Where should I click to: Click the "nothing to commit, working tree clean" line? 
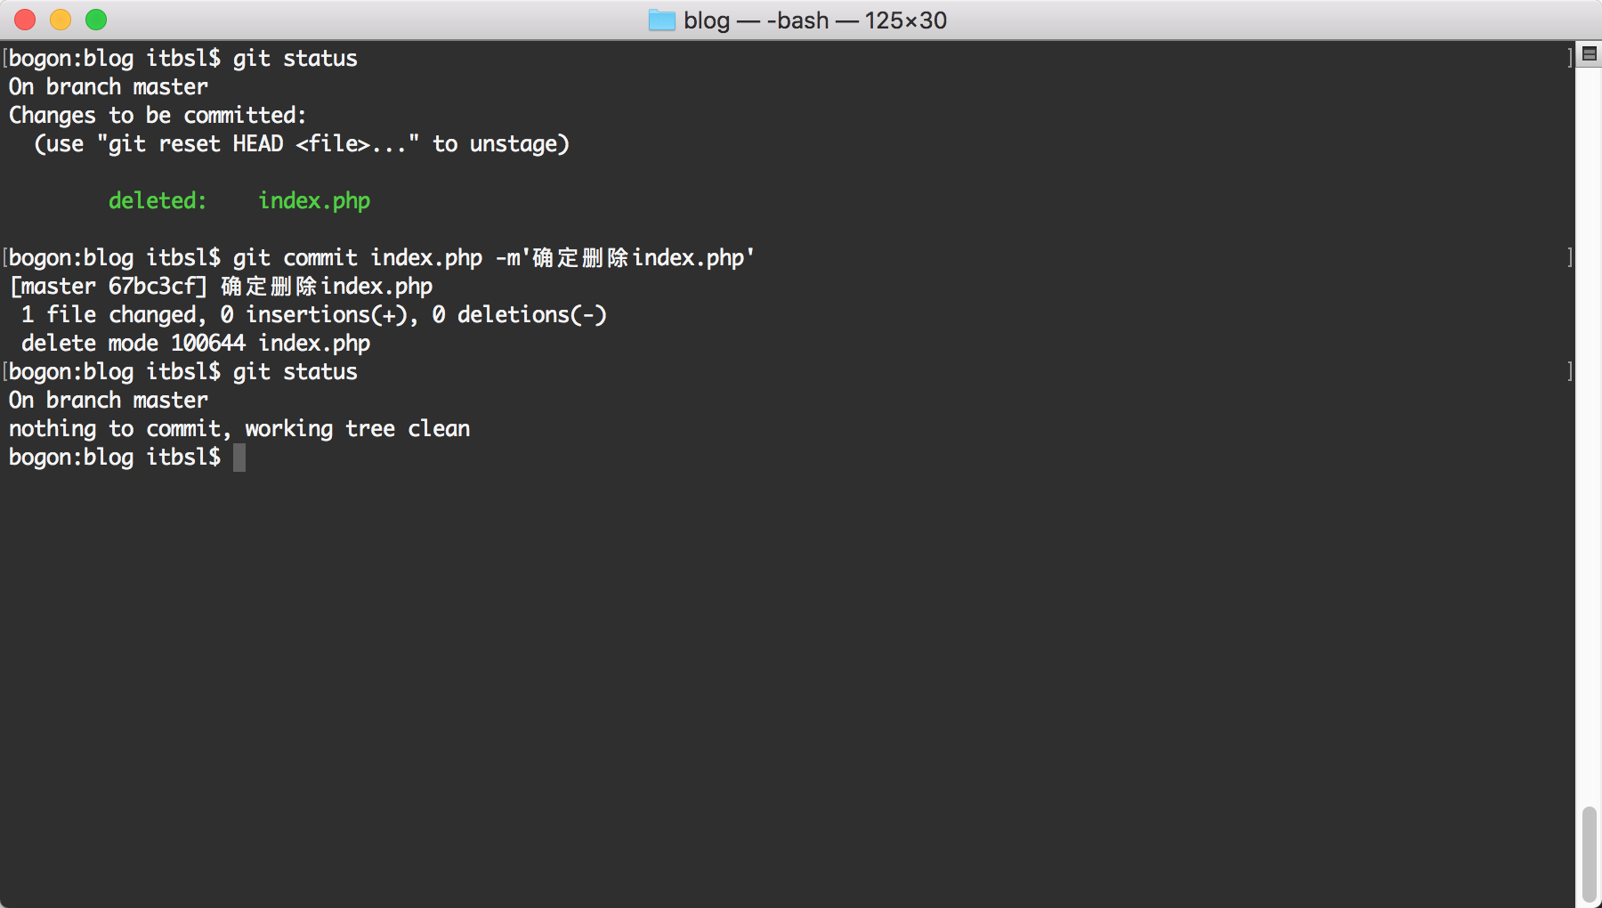click(x=239, y=429)
